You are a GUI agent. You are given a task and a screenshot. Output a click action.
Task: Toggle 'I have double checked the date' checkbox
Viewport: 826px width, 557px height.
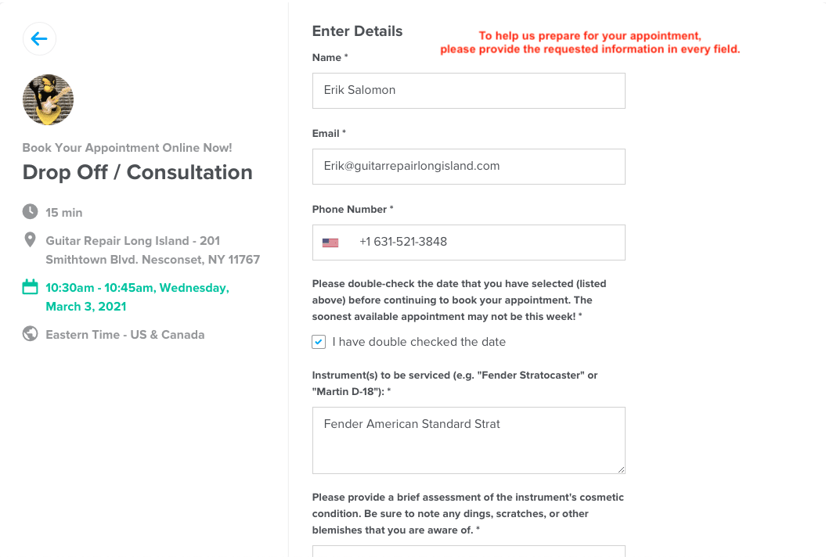coord(319,342)
